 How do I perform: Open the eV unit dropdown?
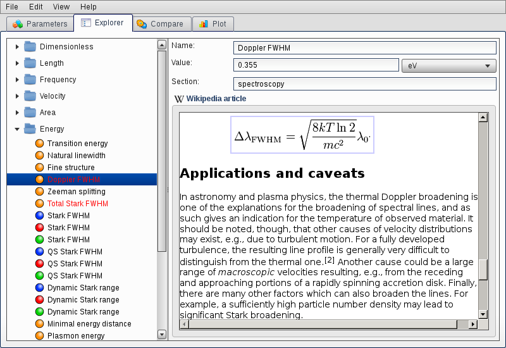[x=448, y=66]
